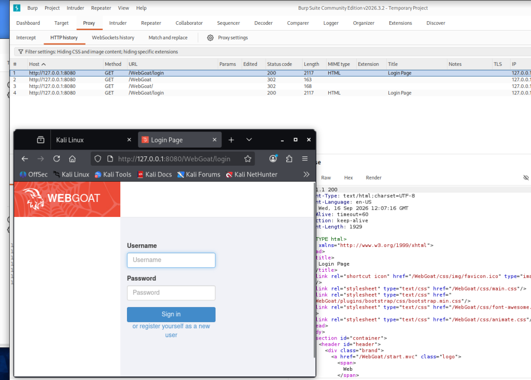Close the Kali Linux browser tab
Viewport: 531px width, 380px height.
pyautogui.click(x=129, y=140)
